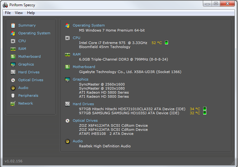Click 'Gigabyte Technology Co., Ltd. X58A-UD3R' text
Viewport: 238px width, 167px height.
117,72
